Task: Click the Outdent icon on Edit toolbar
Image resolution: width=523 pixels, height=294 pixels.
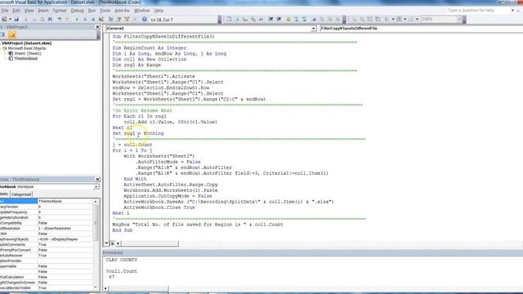Action: (279, 20)
